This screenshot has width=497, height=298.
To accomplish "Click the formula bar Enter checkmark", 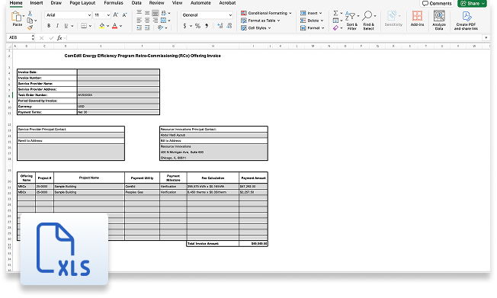I will pos(51,37).
